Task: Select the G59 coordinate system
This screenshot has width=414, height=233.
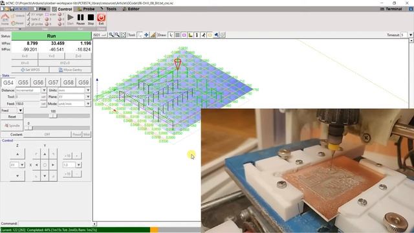Action: 83,82
